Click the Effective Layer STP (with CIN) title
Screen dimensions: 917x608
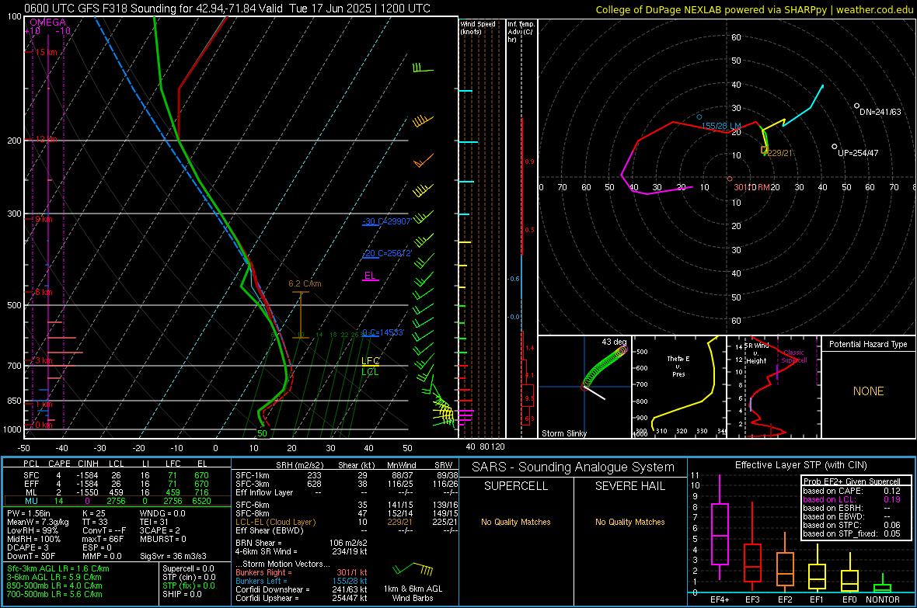click(x=800, y=465)
